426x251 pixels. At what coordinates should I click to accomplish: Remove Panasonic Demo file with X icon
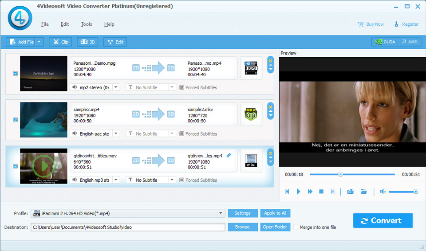[271, 61]
